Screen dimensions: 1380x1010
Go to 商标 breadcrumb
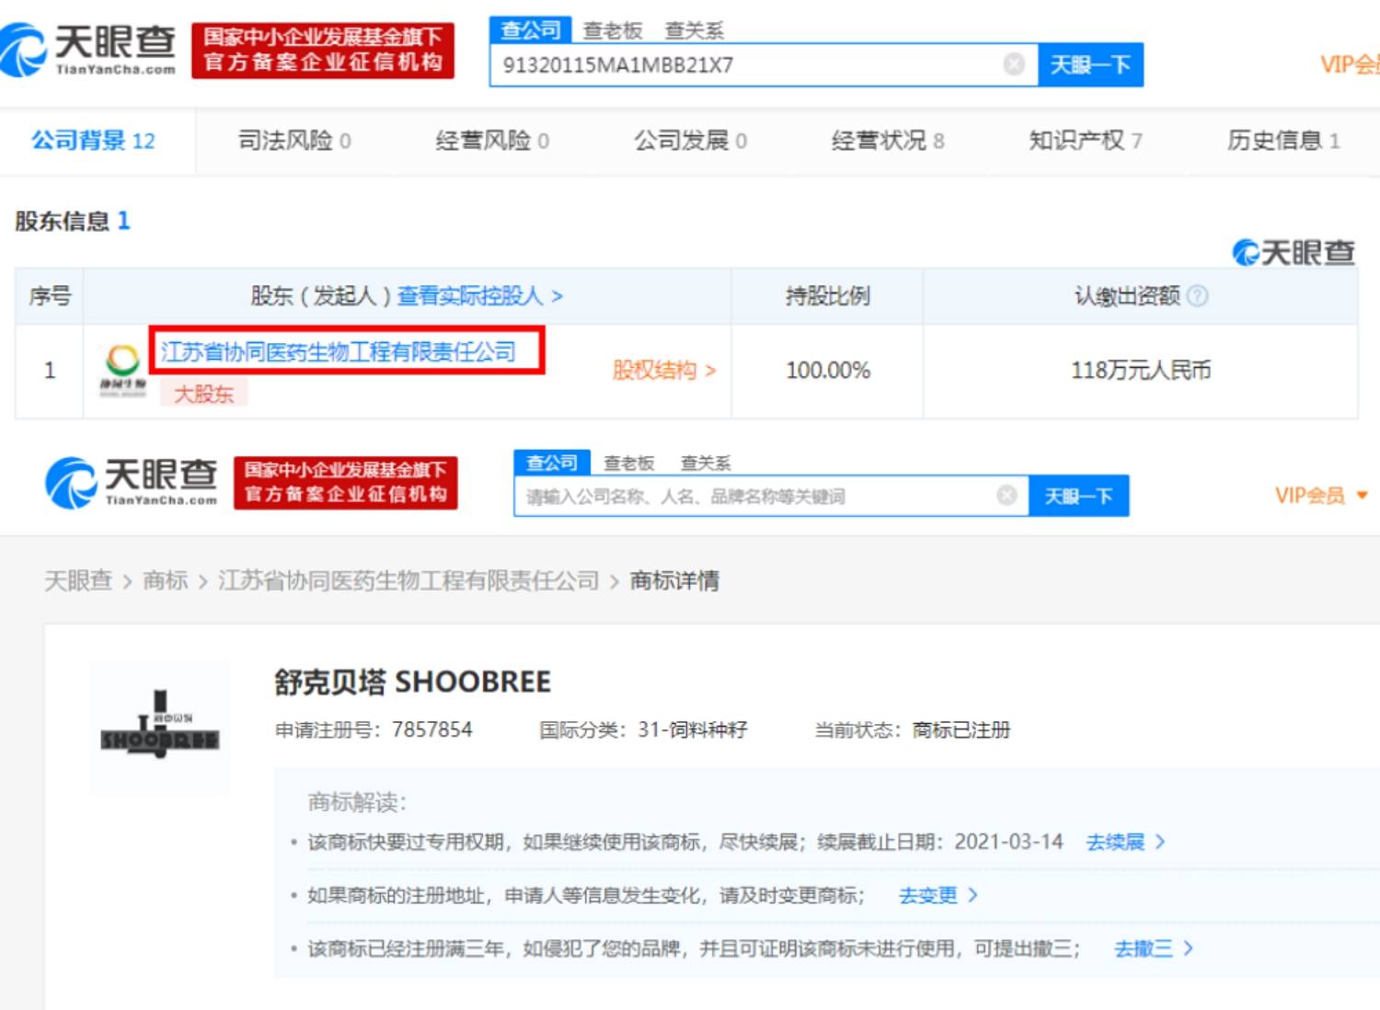pos(166,580)
